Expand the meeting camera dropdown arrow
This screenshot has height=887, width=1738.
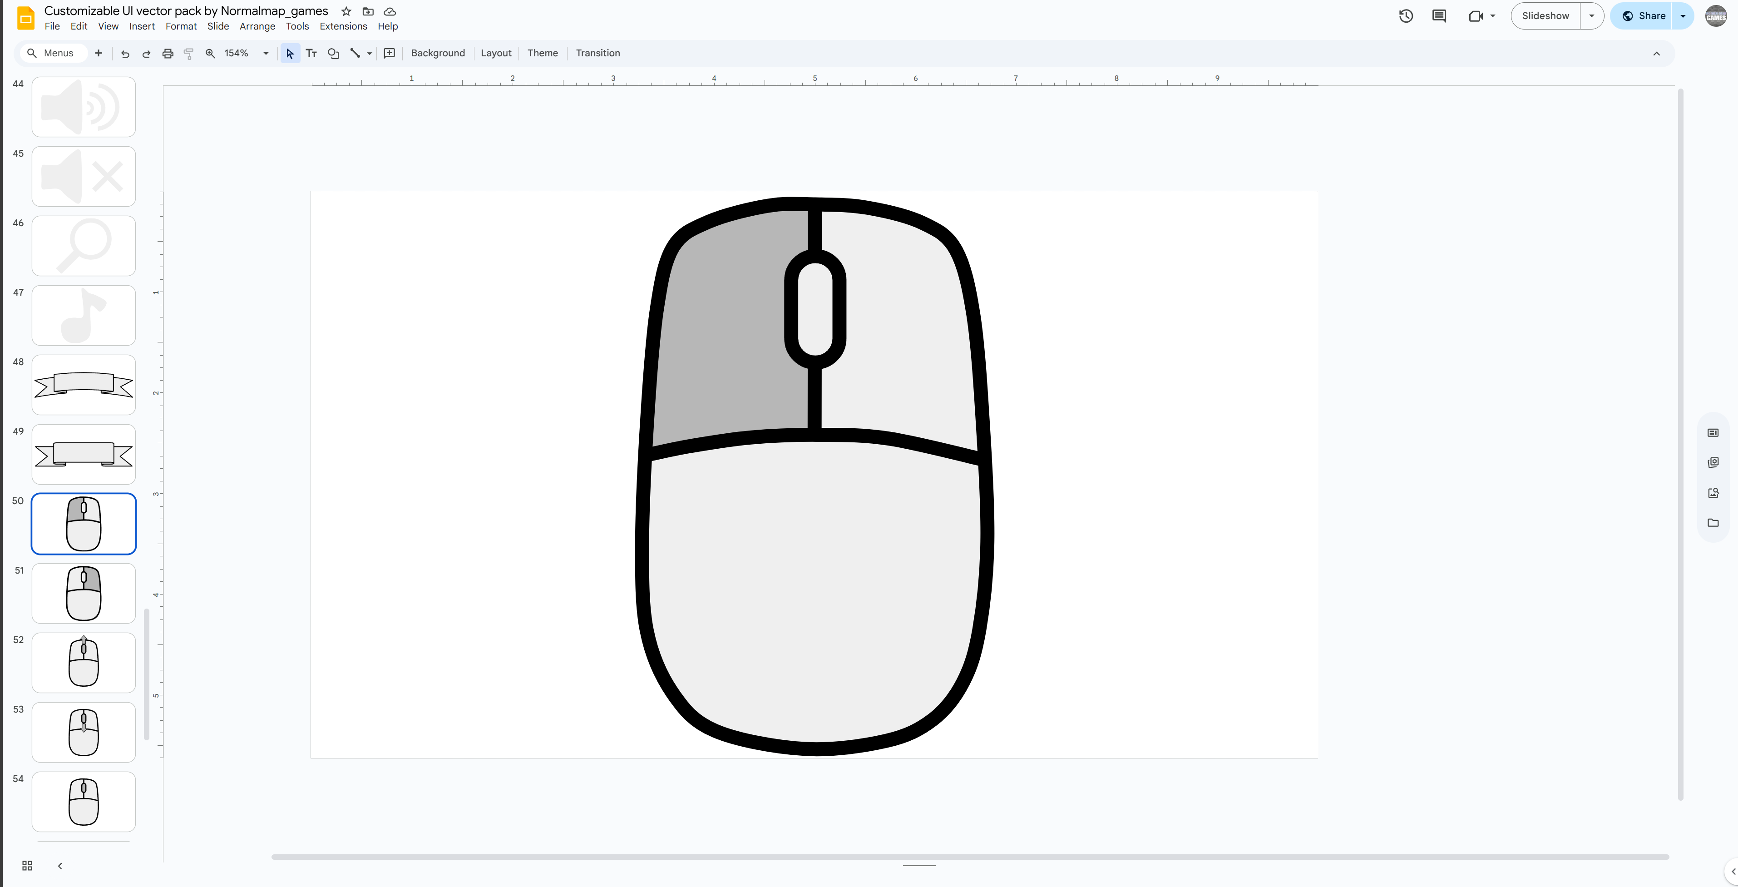(1492, 16)
